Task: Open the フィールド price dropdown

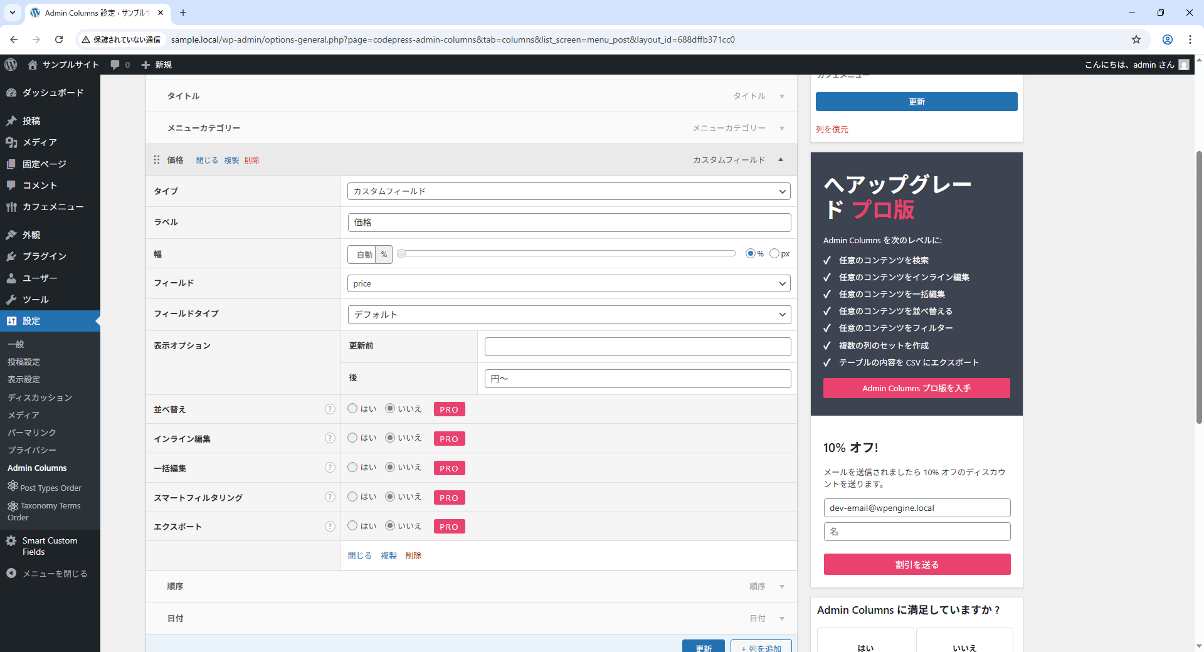Action: [569, 283]
